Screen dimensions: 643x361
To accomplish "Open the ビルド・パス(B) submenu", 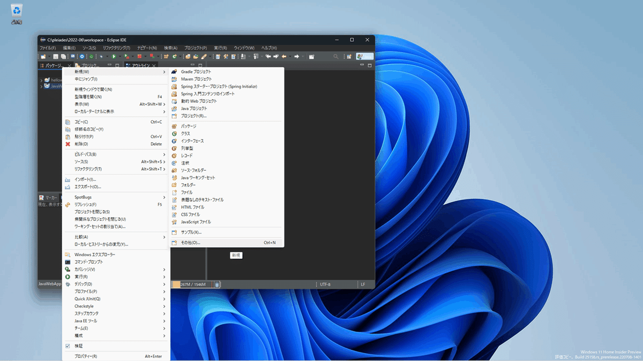I will click(x=115, y=155).
